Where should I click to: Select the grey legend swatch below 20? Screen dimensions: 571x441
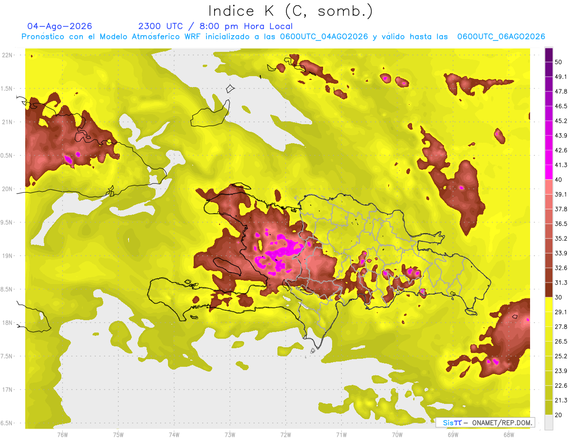click(x=549, y=422)
